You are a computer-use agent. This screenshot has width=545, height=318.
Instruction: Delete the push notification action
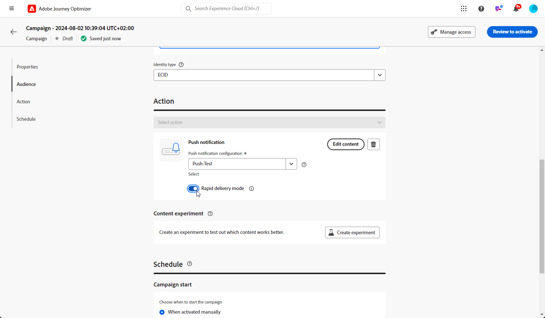point(374,144)
